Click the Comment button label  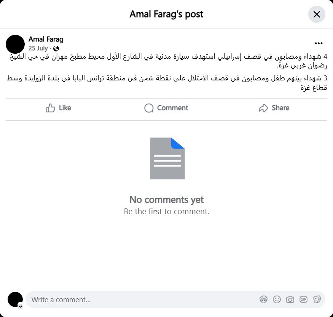[x=173, y=108]
